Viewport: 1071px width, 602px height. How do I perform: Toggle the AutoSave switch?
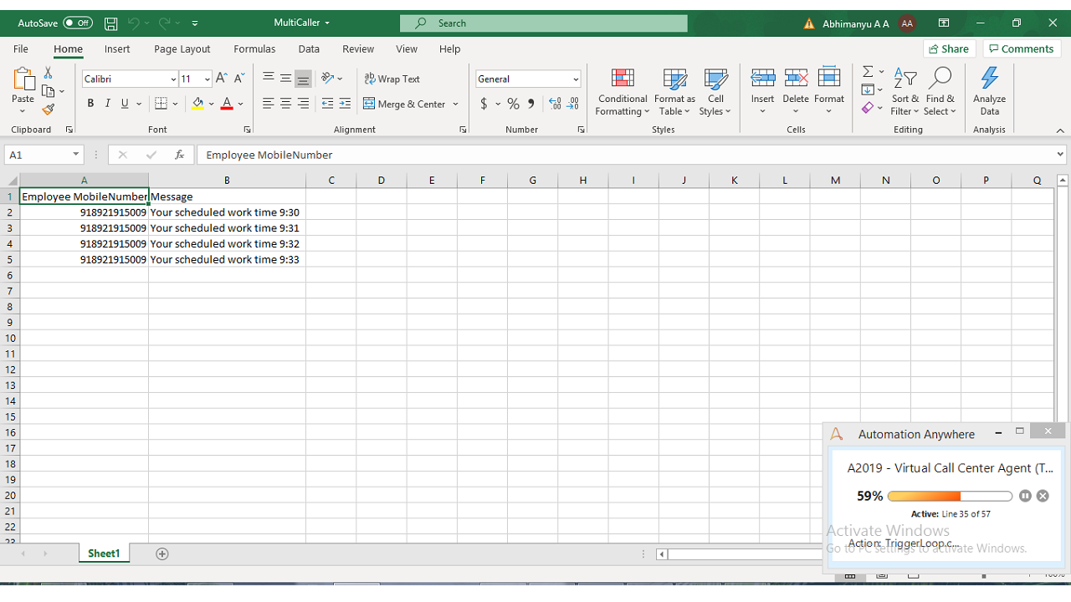pos(78,23)
